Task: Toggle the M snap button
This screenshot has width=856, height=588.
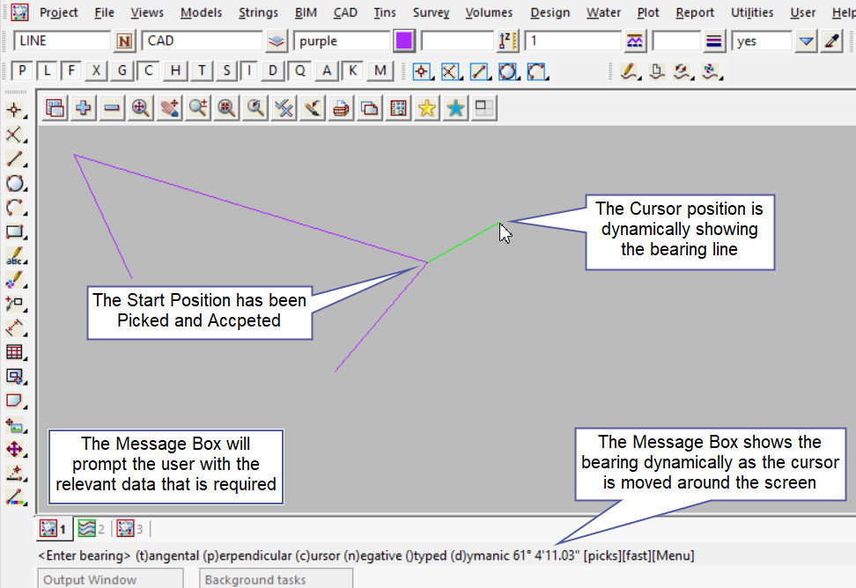Action: coord(380,70)
